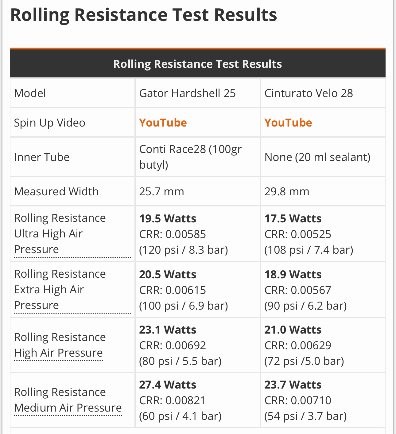
Task: Click the Rolling Resistance Ultra High Air Pressure label
Action: [60, 233]
